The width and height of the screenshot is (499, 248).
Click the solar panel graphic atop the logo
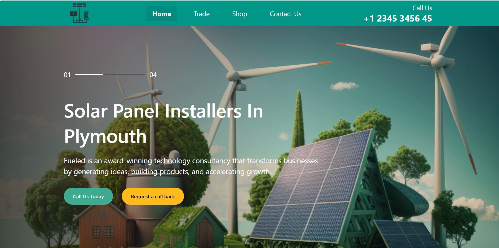pyautogui.click(x=79, y=5)
